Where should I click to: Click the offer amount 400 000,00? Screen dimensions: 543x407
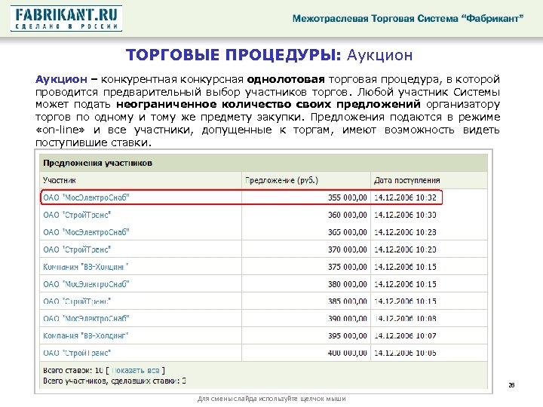click(348, 353)
